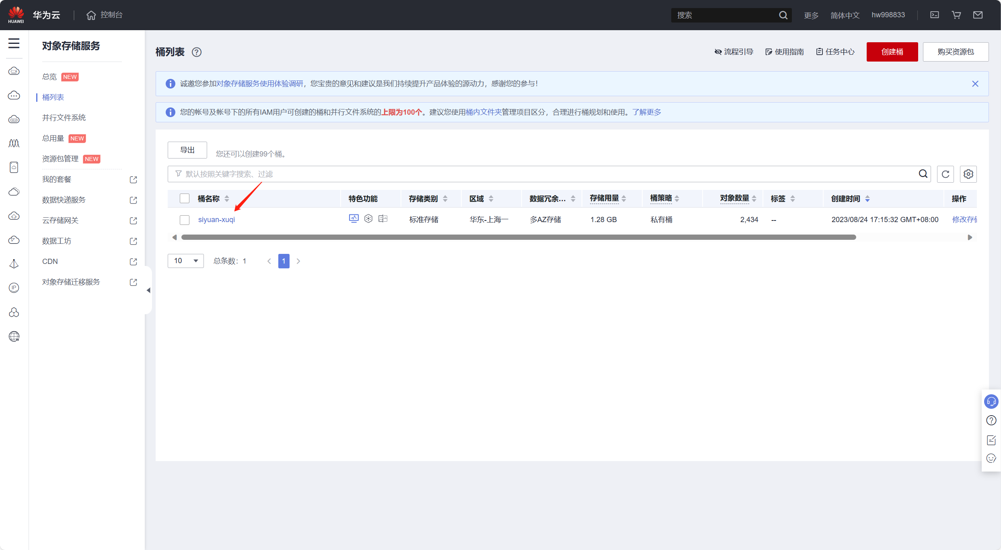
Task: Click the refresh icon beside search bar
Action: 945,174
